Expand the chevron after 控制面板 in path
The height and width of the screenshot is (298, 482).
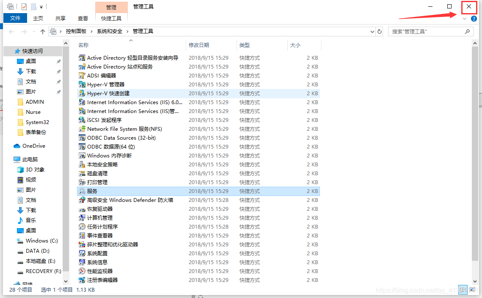pyautogui.click(x=91, y=31)
